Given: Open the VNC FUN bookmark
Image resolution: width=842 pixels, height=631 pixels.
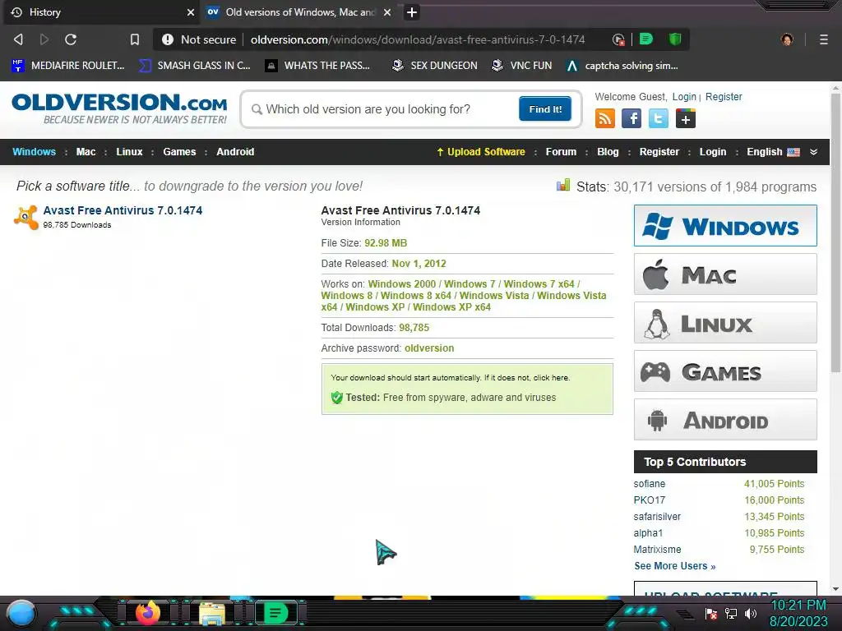Looking at the screenshot, I should pos(522,66).
